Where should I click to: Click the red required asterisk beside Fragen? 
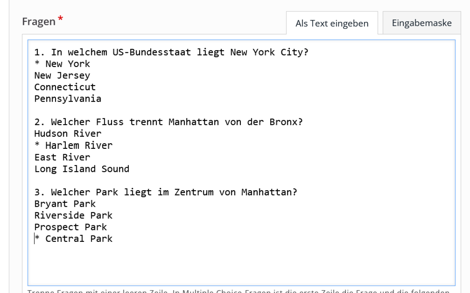60,19
